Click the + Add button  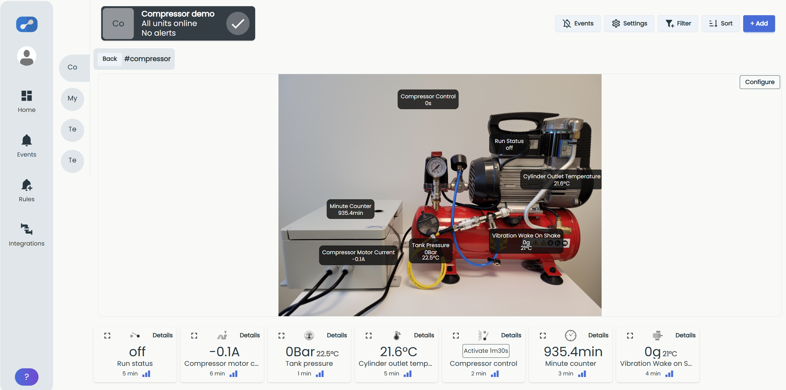coord(759,24)
